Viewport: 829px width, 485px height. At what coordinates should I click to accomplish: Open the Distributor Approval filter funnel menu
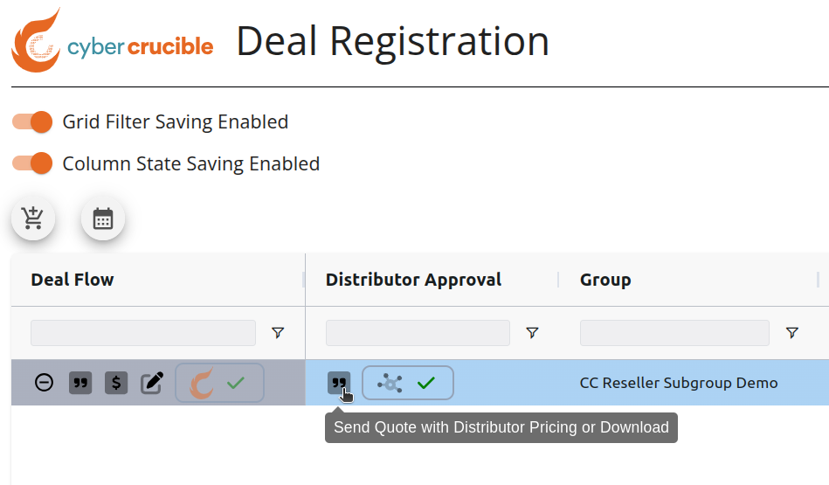click(x=532, y=333)
